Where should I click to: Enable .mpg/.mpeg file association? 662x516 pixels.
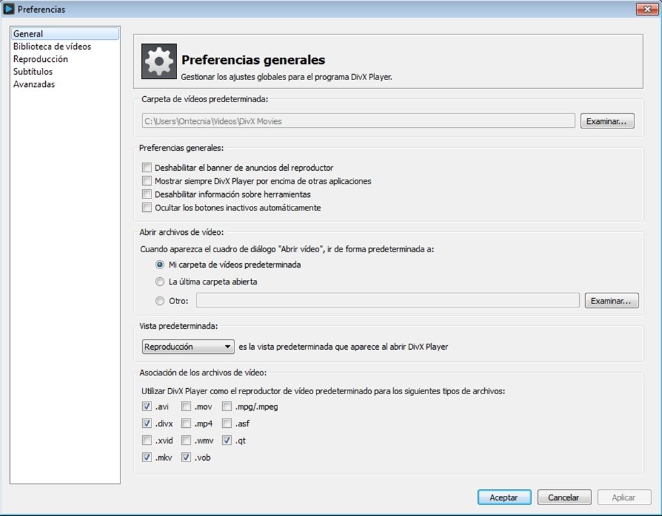(x=227, y=406)
